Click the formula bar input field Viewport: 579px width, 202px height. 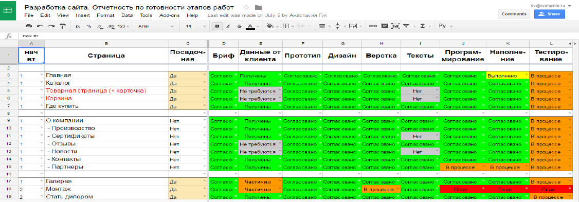click(x=295, y=36)
